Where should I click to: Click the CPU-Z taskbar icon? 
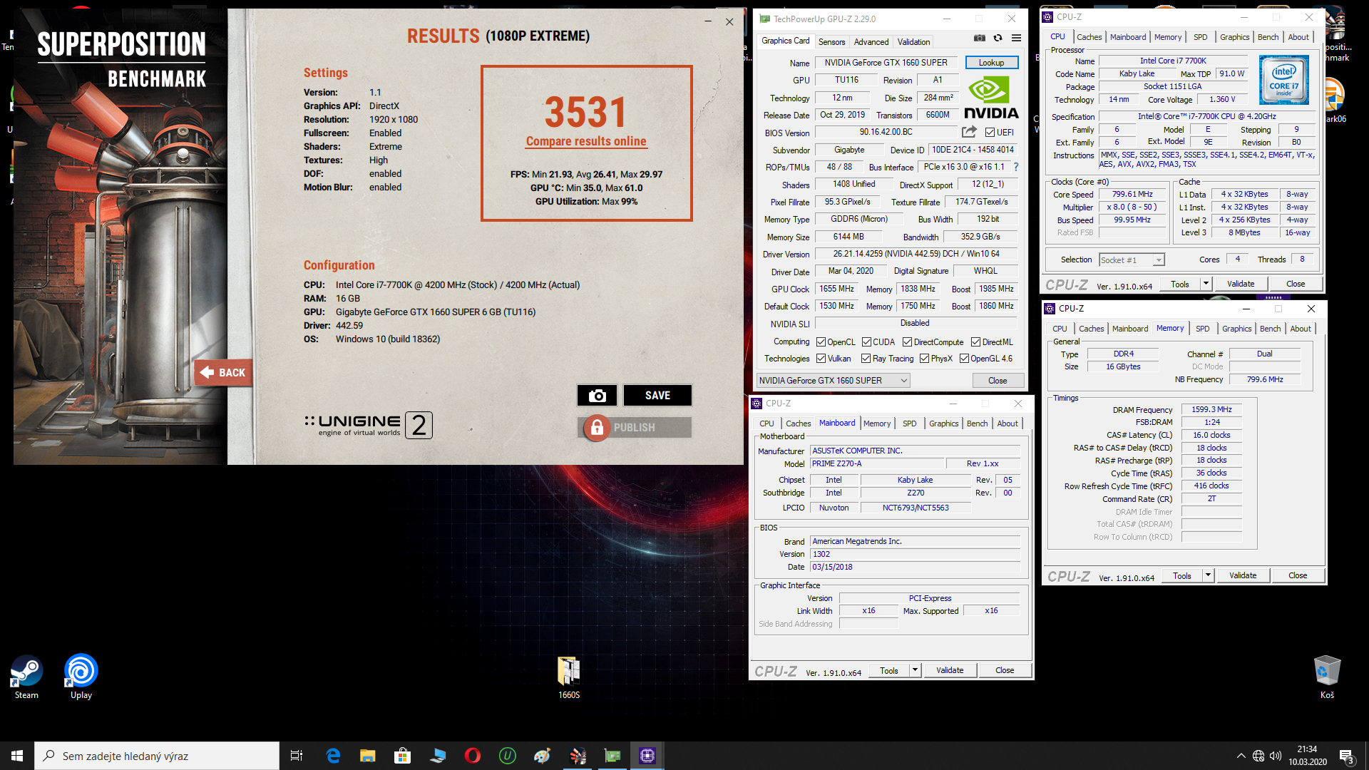(x=647, y=756)
